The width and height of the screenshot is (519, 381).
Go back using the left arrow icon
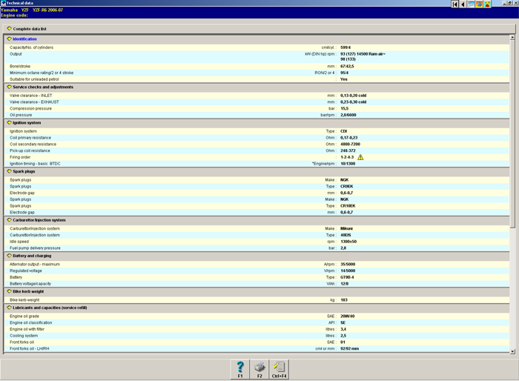point(463,4)
